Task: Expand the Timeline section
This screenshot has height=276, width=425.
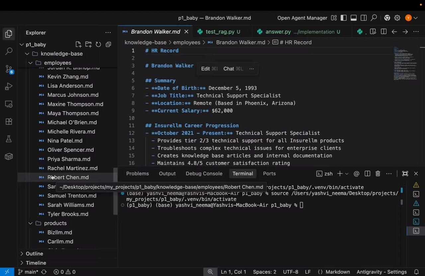Action: [68, 263]
